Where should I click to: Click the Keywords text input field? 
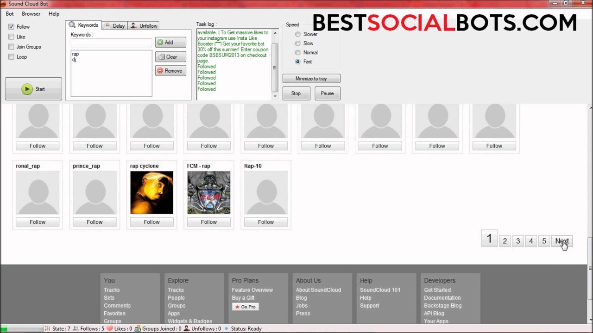[111, 43]
